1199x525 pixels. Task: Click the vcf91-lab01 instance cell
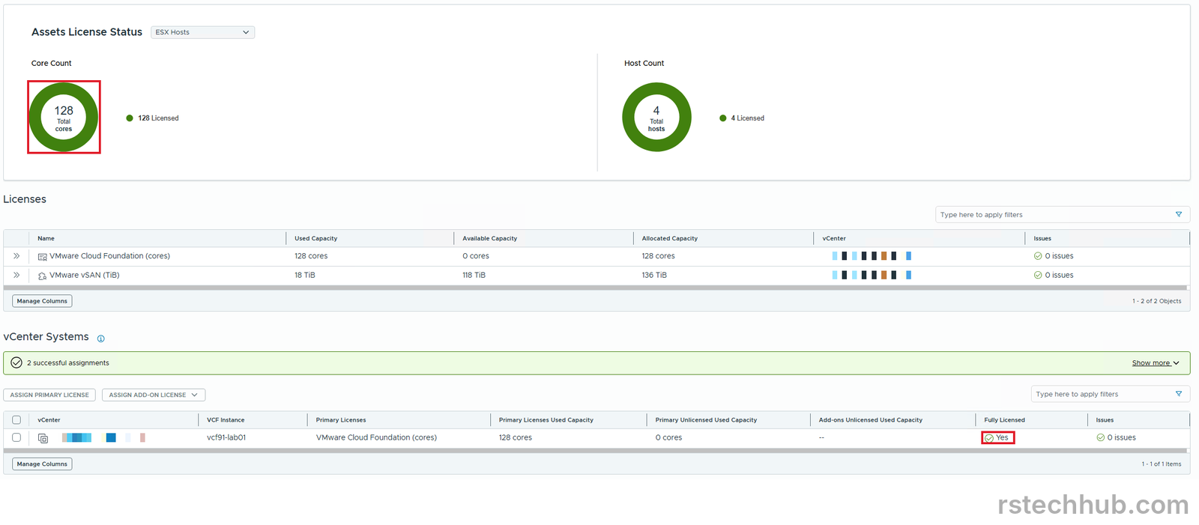tap(226, 437)
